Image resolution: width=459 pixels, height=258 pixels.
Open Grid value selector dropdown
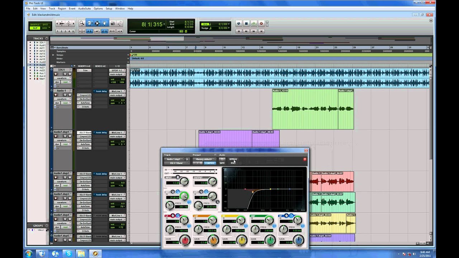click(229, 24)
